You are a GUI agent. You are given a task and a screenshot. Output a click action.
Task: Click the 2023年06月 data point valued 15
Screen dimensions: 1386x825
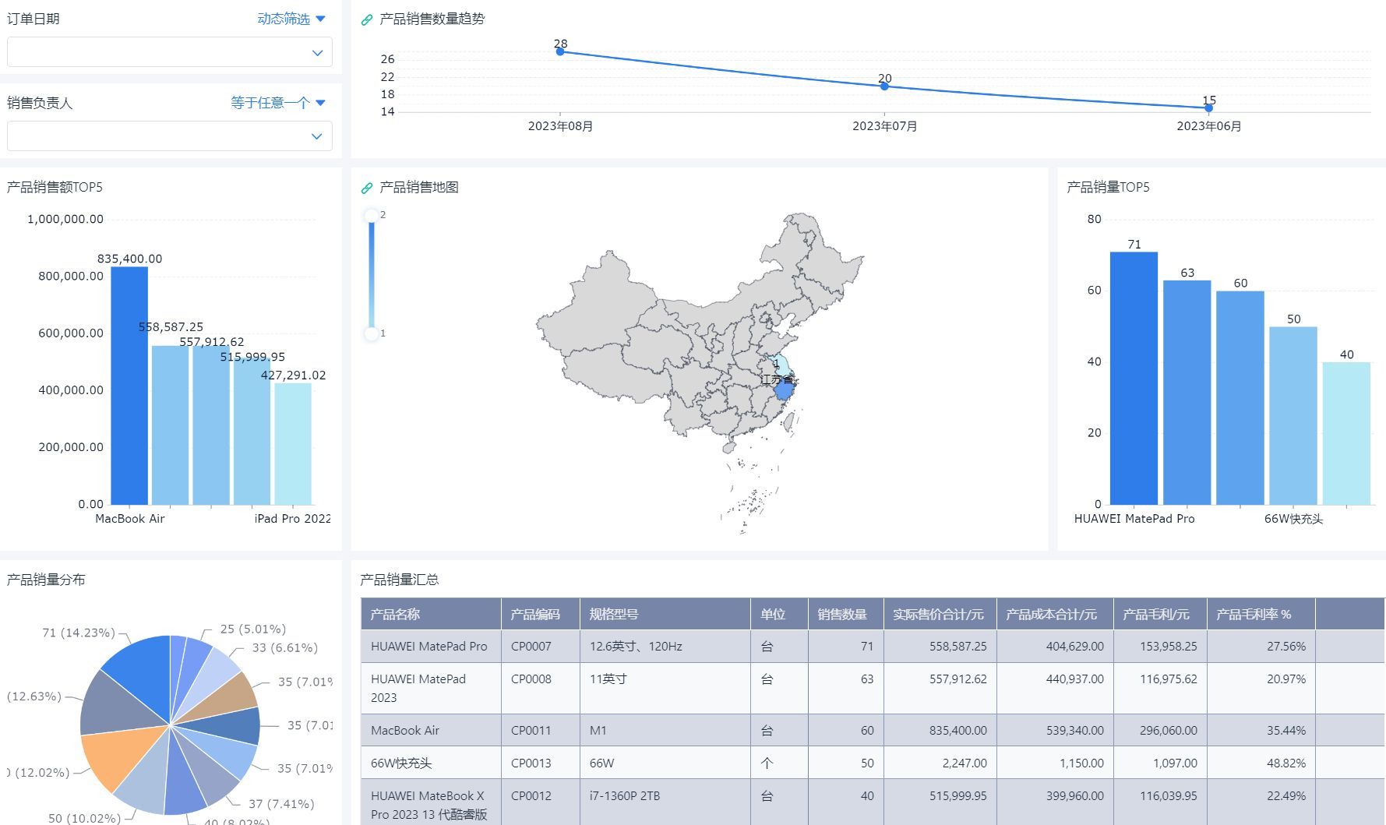pos(1208,108)
